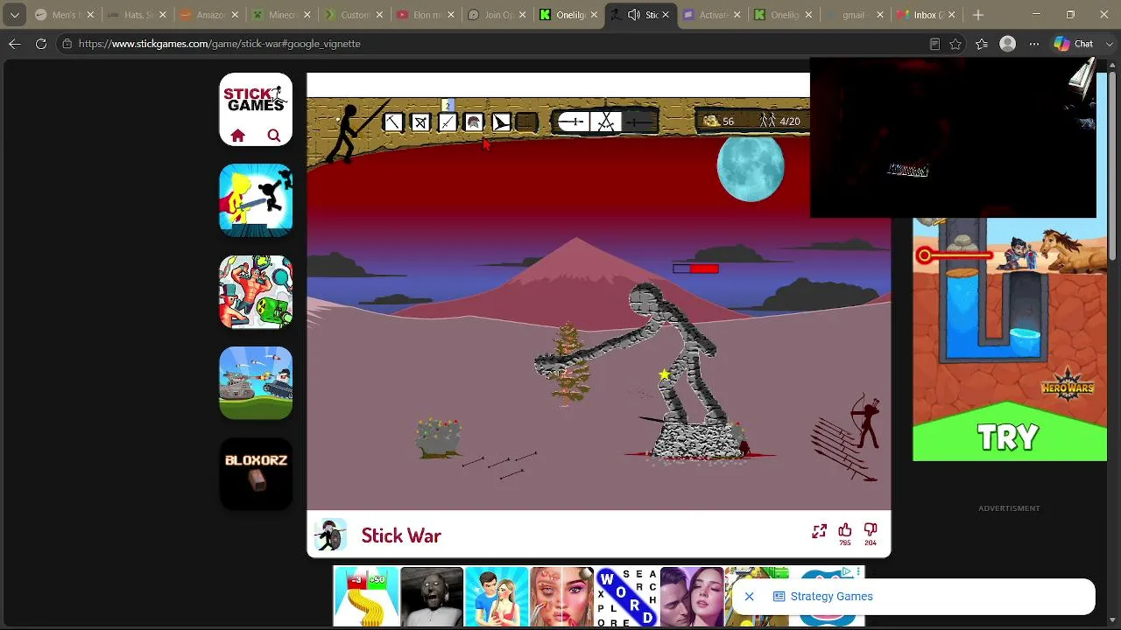This screenshot has height=630, width=1121.
Task: Open the muscle man cartoon game thumbnail
Action: coord(256,291)
